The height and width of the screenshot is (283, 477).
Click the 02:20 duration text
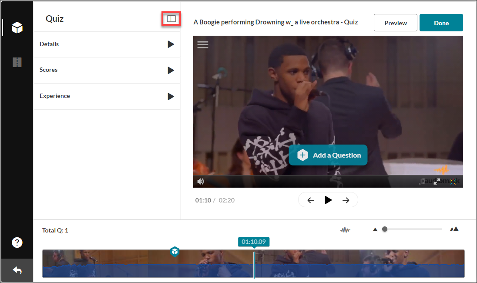click(227, 200)
